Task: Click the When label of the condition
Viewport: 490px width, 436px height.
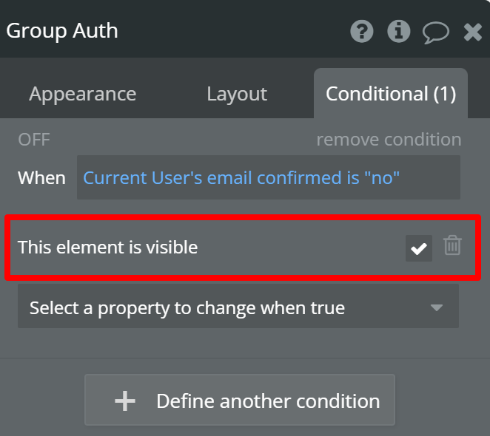Action: 41,177
